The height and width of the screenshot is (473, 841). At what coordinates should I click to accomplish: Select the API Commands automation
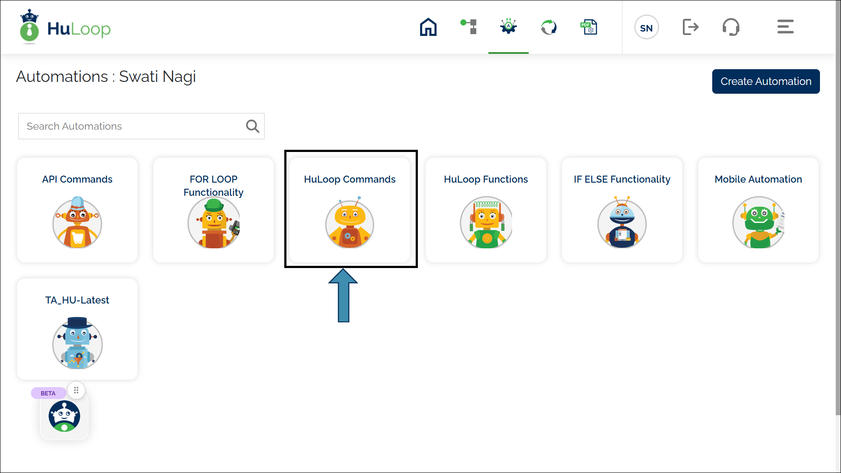pyautogui.click(x=77, y=209)
